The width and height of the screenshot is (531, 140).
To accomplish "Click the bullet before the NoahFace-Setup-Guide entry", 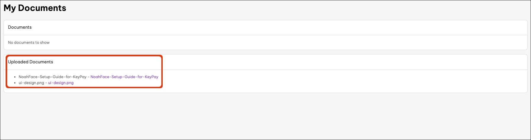I will coord(15,77).
